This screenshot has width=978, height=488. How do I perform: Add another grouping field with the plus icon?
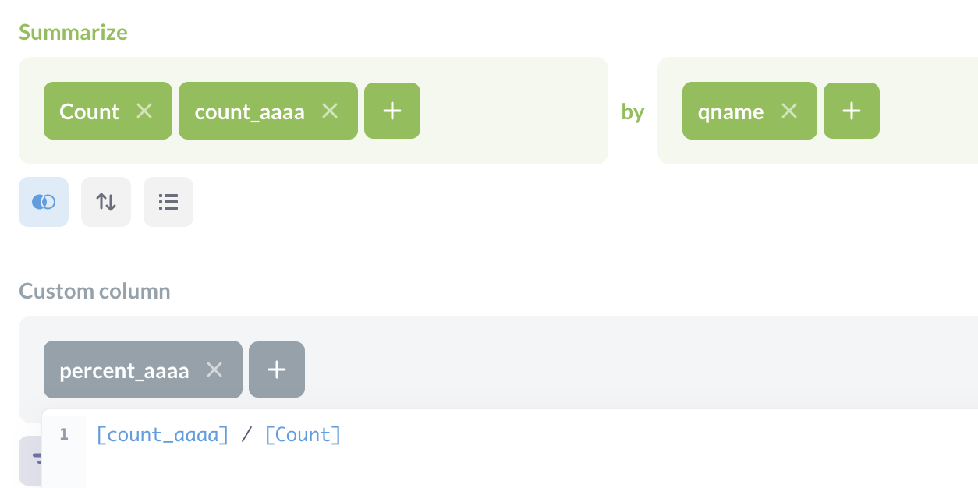(x=851, y=111)
